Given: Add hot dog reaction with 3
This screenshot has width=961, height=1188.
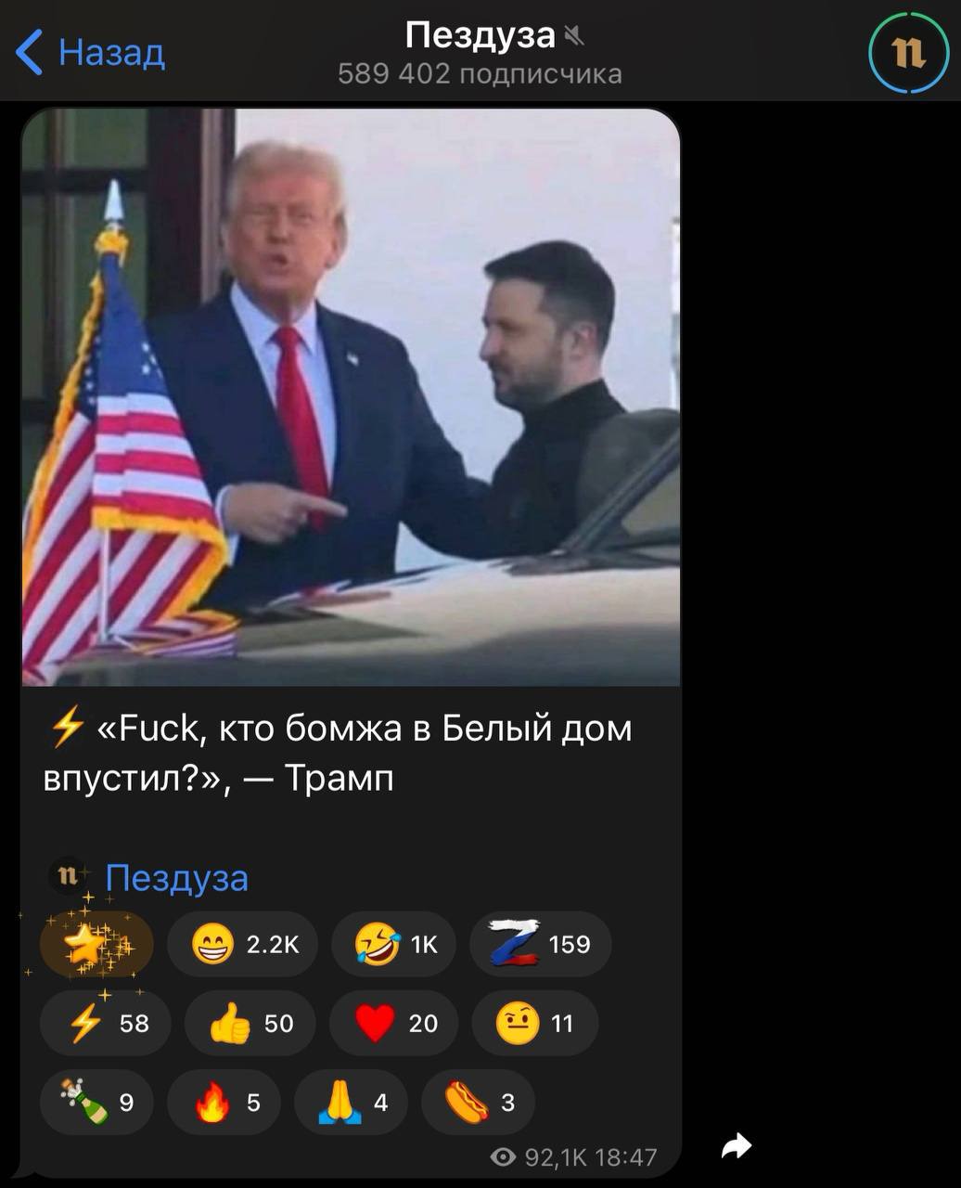Looking at the screenshot, I should pos(478,1102).
